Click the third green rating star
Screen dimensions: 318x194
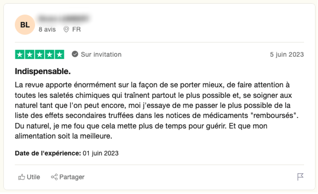(40, 55)
